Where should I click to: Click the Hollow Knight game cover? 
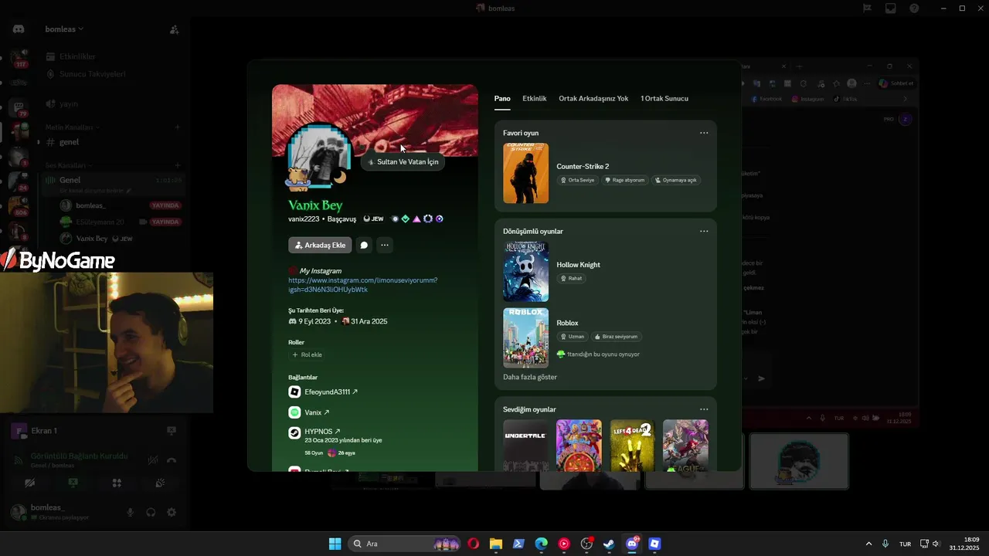click(525, 271)
